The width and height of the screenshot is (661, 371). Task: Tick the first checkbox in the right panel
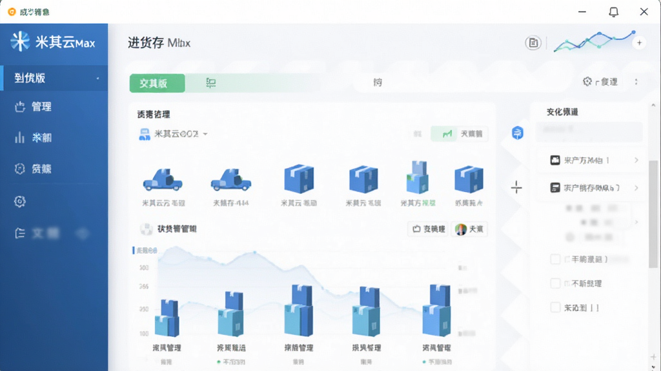pos(555,259)
